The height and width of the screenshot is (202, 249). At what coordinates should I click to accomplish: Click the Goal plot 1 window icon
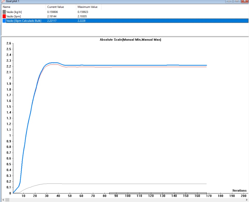3,1
